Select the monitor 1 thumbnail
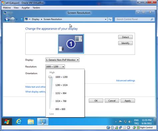The height and width of the screenshot is (131, 158). [71, 44]
